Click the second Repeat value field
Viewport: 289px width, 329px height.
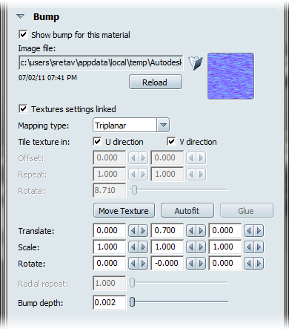pyautogui.click(x=167, y=174)
